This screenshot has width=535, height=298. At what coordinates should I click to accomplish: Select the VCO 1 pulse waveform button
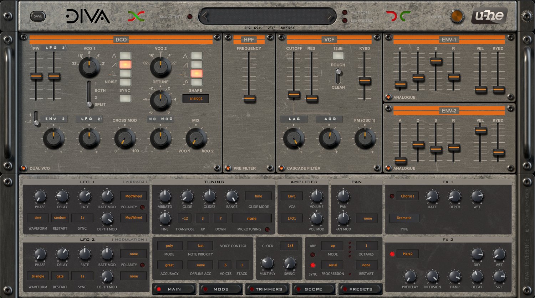point(125,73)
